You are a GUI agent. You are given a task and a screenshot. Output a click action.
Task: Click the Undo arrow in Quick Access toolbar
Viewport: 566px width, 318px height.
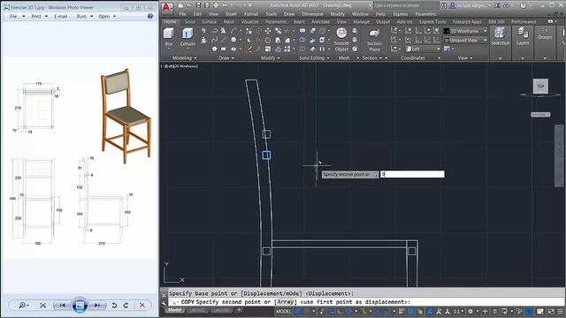(225, 5)
